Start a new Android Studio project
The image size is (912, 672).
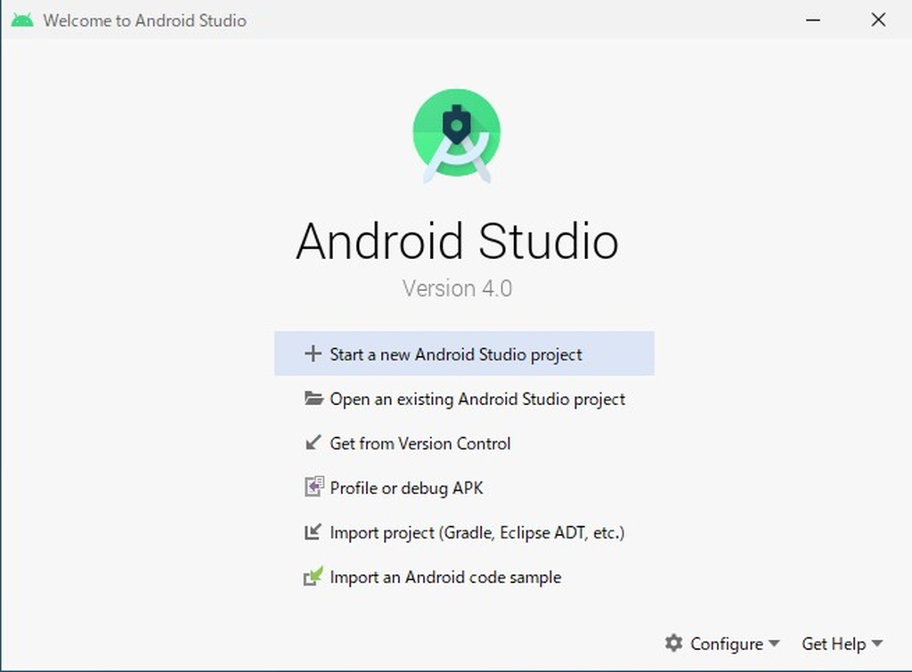tap(456, 353)
